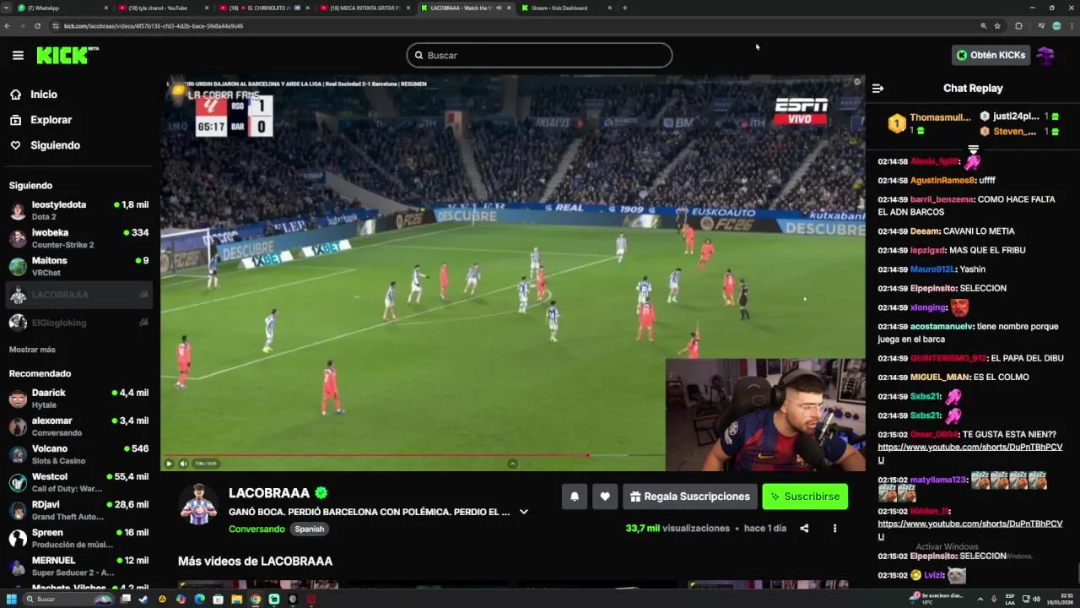Open a new browser tab
Viewport: 1080px width, 608px height.
(x=624, y=8)
